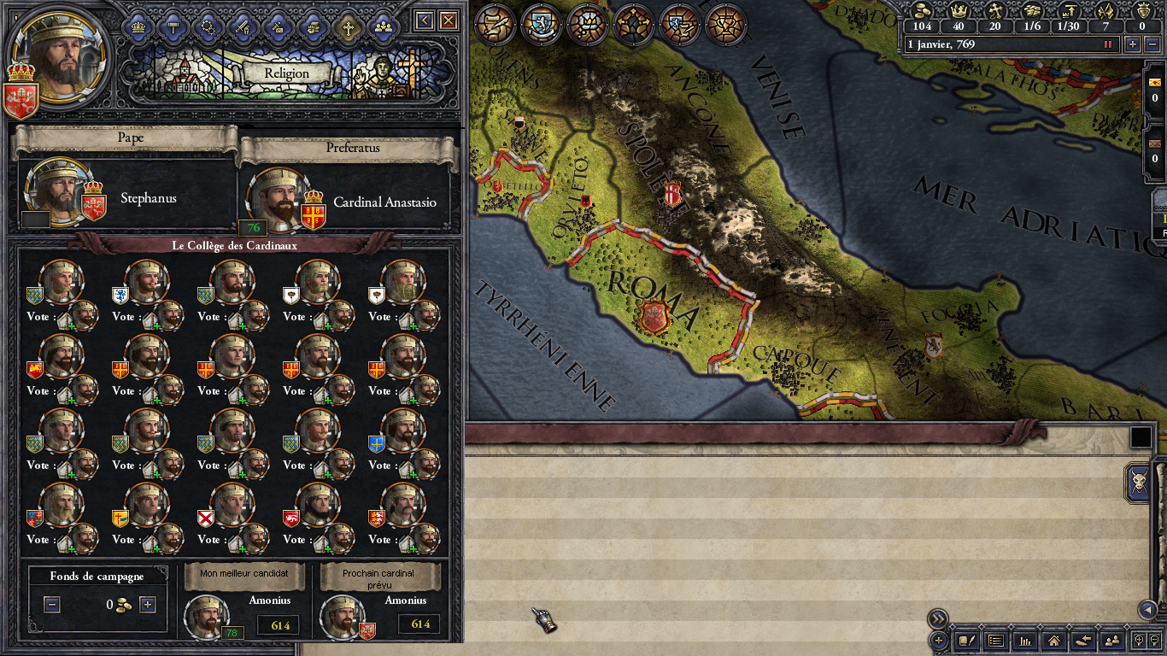Open the Factions fist tab
Screen dimensions: 1167x656
[x=313, y=26]
